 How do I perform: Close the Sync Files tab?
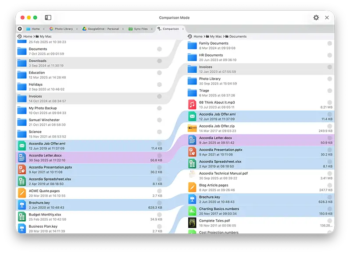[152, 29]
